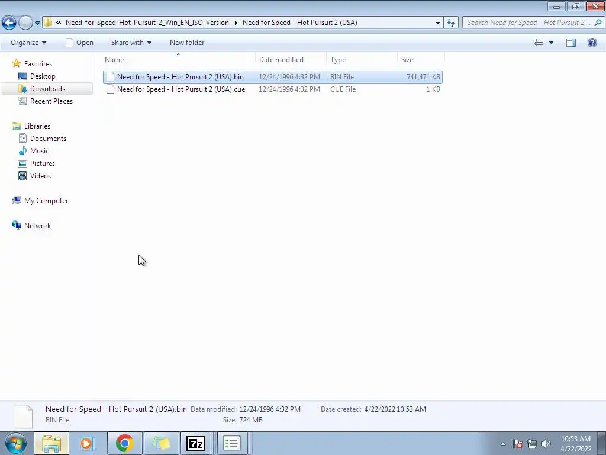Open Google Chrome from taskbar
606x455 pixels.
(124, 443)
